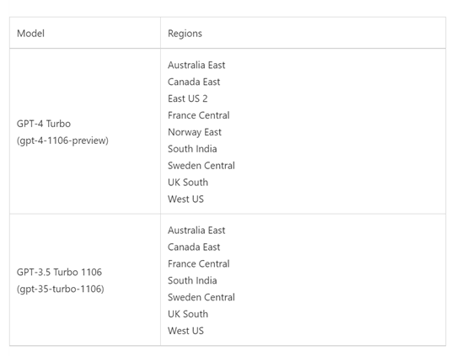The image size is (467, 356).
Task: Click Australia East under GPT-3.5 Turbo
Action: [x=196, y=231]
